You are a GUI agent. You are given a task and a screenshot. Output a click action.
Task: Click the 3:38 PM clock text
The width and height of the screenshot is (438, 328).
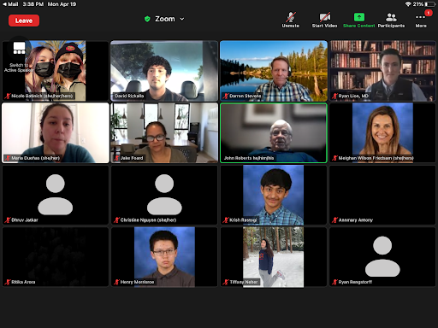[x=33, y=4]
